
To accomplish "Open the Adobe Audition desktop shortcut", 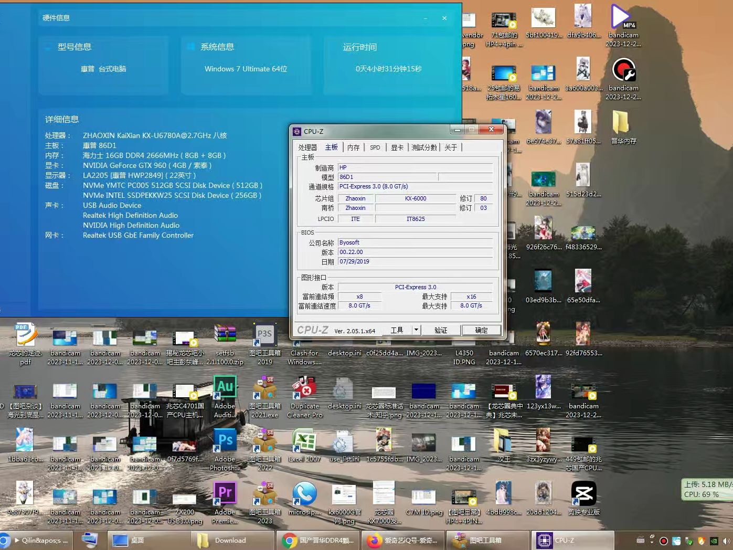I will tap(225, 397).
